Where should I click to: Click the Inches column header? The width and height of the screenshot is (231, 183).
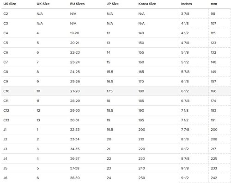point(187,4)
